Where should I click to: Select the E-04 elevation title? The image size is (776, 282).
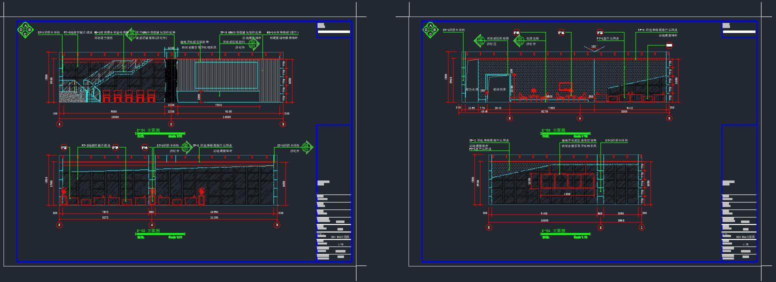[x=553, y=231]
